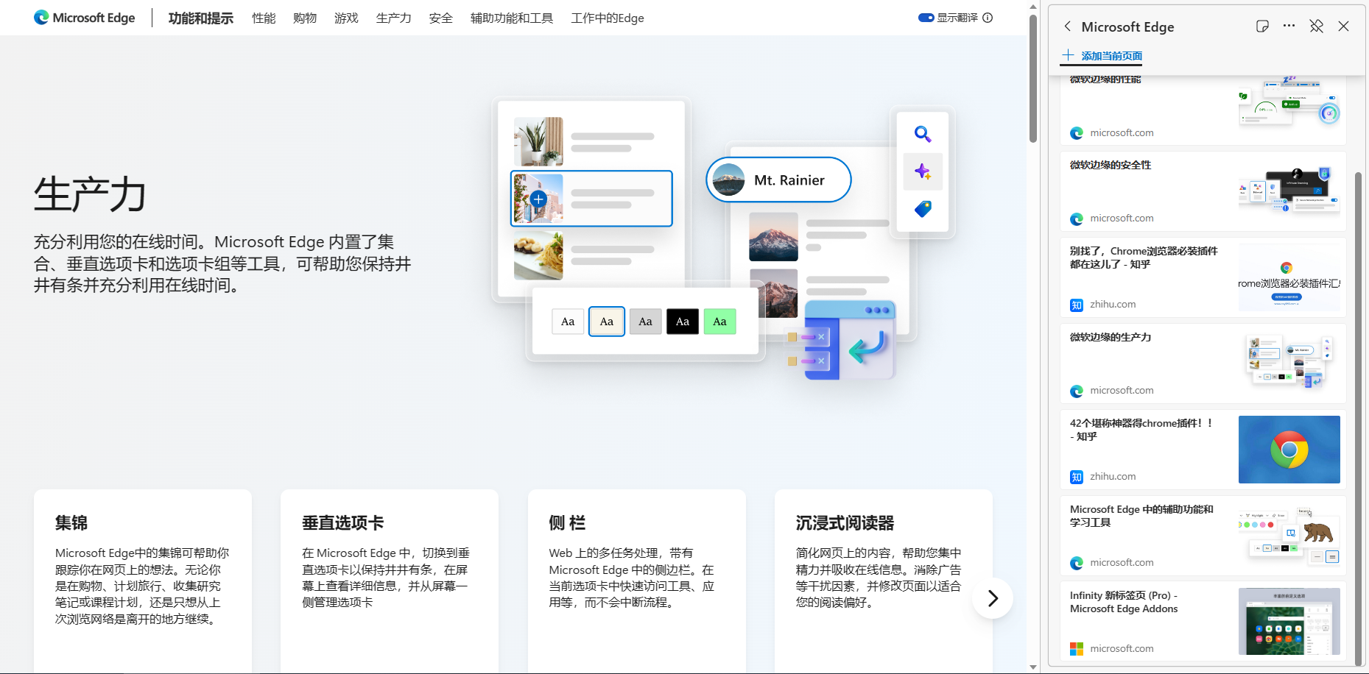The height and width of the screenshot is (674, 1369).
Task: Click the plus icon on selected vertical tab
Action: click(x=538, y=199)
